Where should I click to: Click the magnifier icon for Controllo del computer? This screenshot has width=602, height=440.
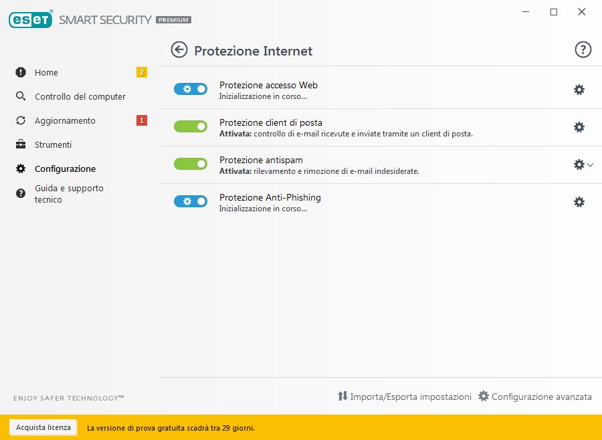(x=21, y=96)
